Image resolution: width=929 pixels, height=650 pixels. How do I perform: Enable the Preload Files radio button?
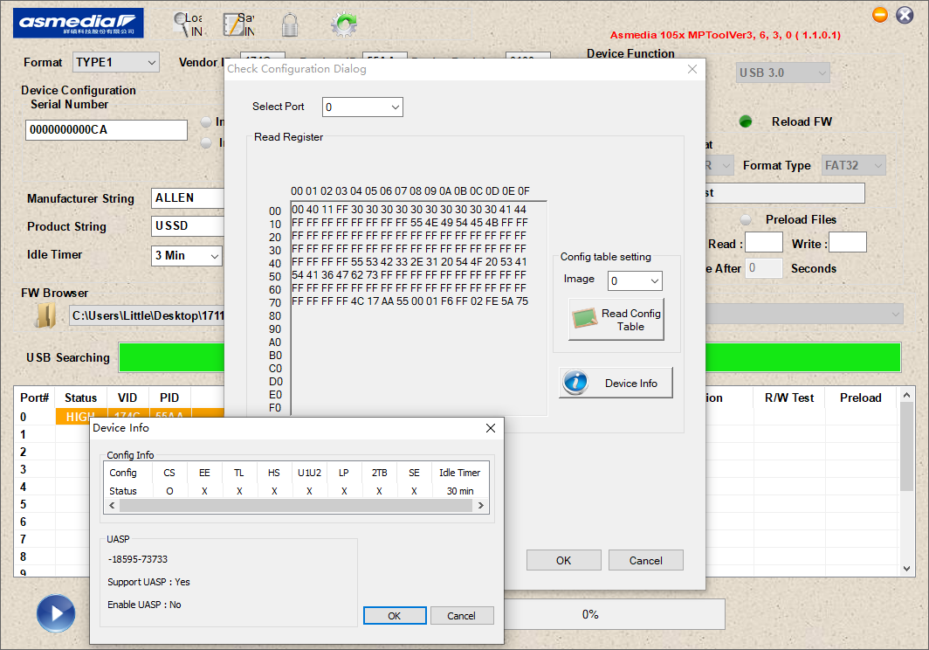pos(746,219)
